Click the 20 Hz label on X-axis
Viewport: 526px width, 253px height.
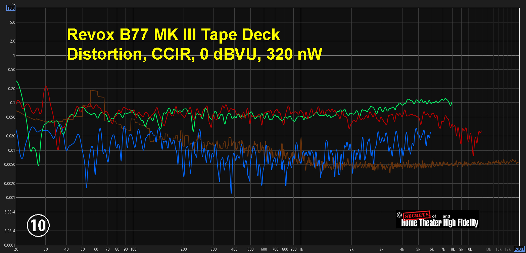point(16,249)
